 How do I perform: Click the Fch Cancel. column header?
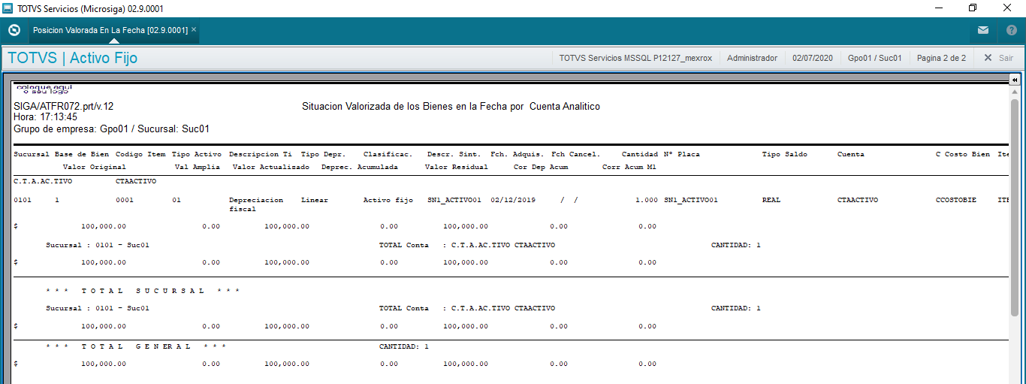pyautogui.click(x=575, y=154)
